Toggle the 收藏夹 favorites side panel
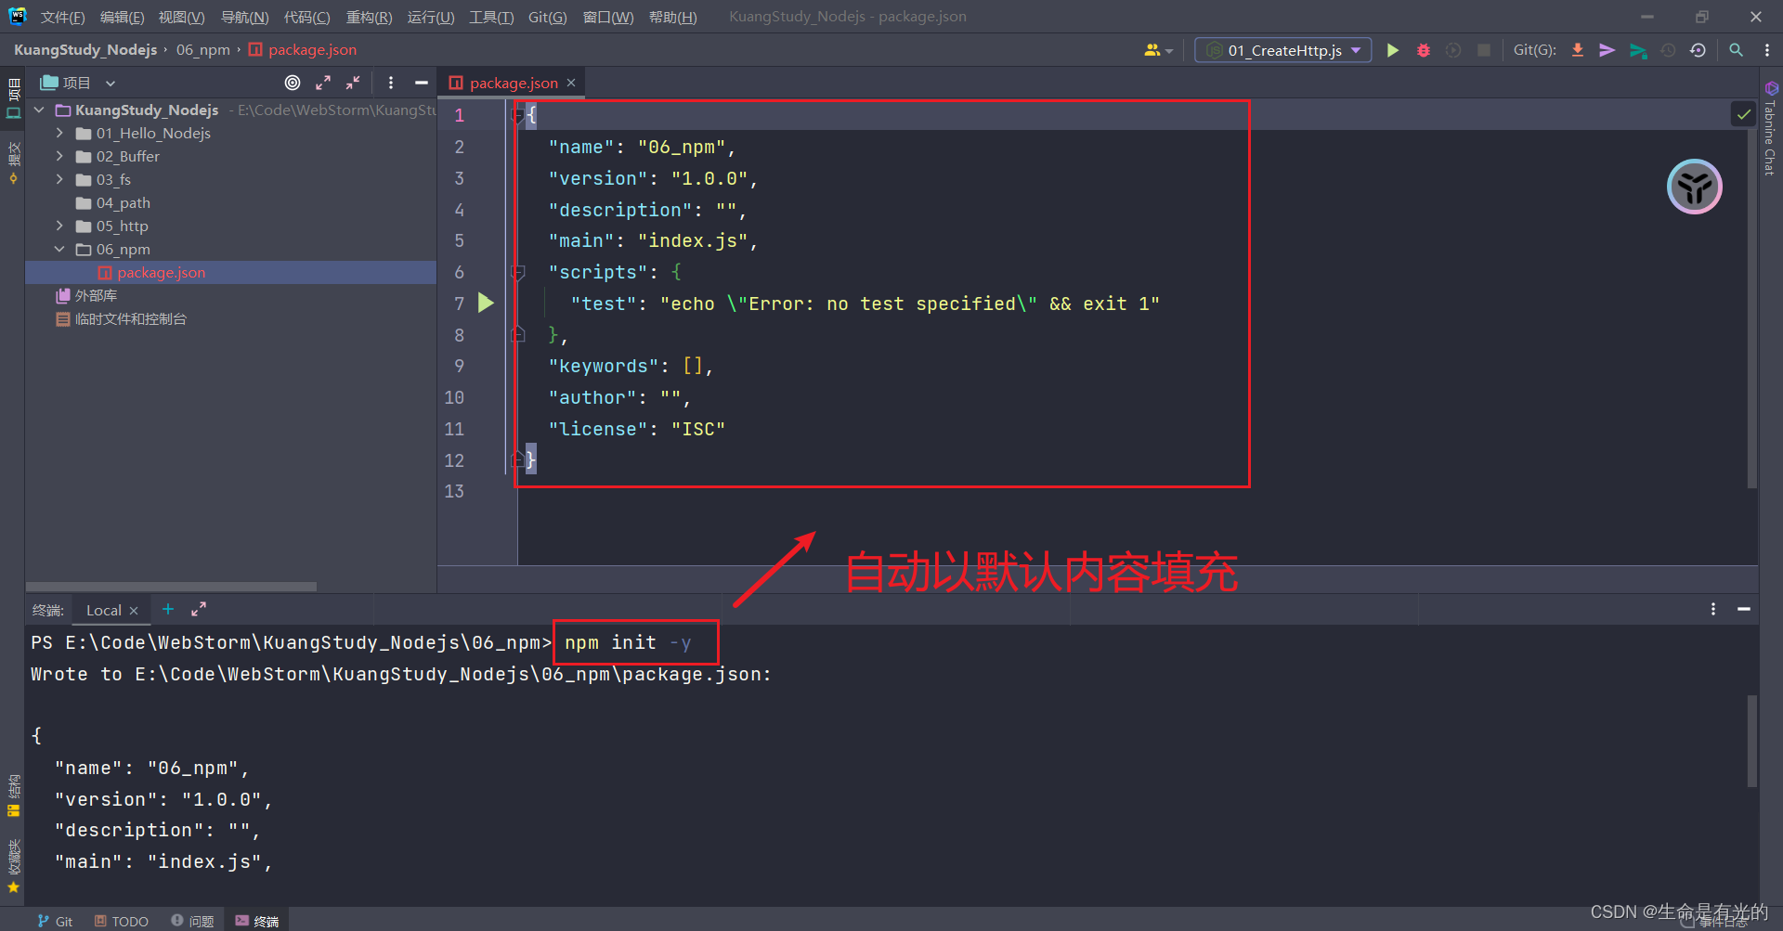This screenshot has height=931, width=1783. click(13, 866)
